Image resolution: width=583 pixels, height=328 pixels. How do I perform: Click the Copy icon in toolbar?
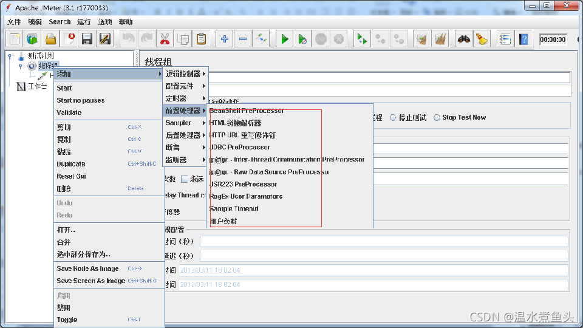(183, 39)
